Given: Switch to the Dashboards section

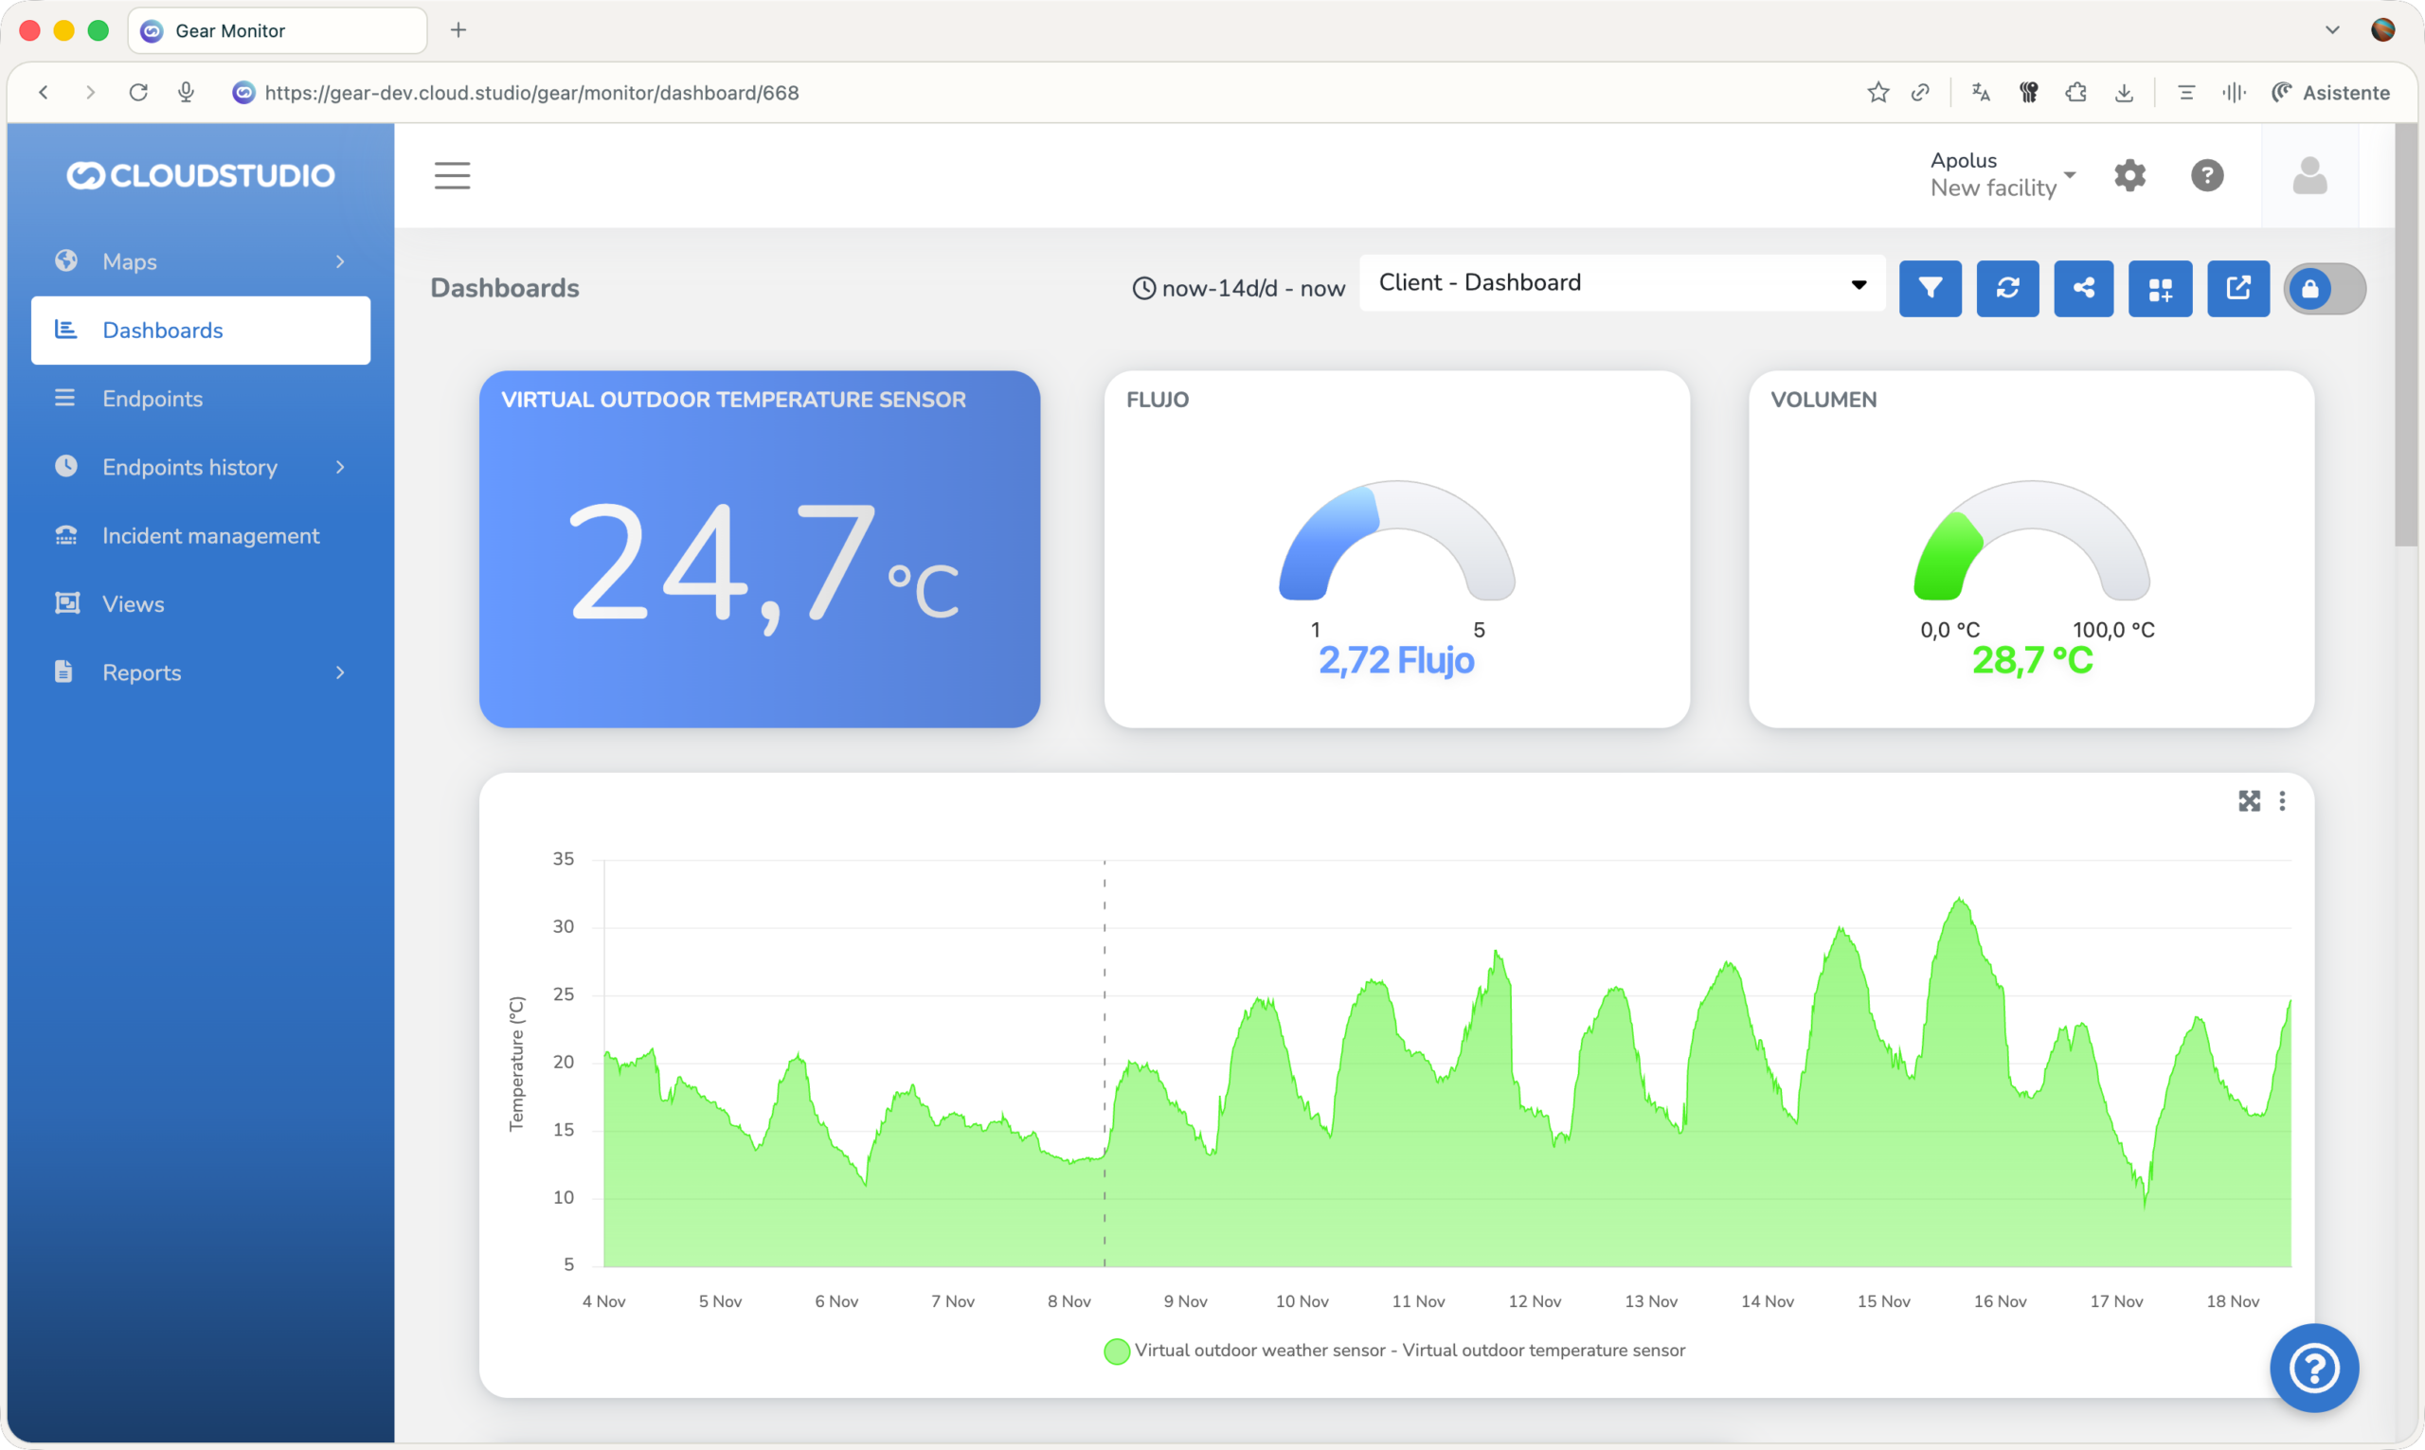Looking at the screenshot, I should (162, 331).
